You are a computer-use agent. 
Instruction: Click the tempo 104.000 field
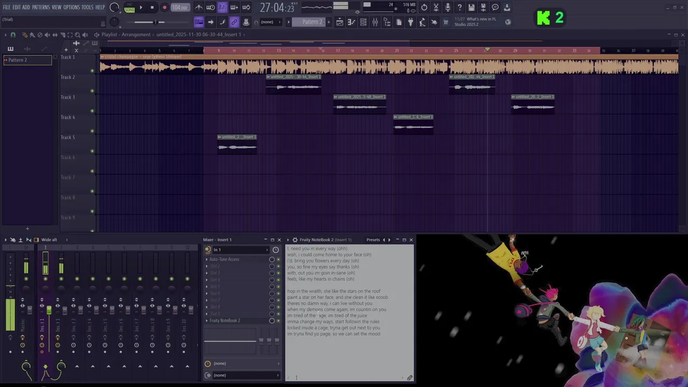(180, 8)
